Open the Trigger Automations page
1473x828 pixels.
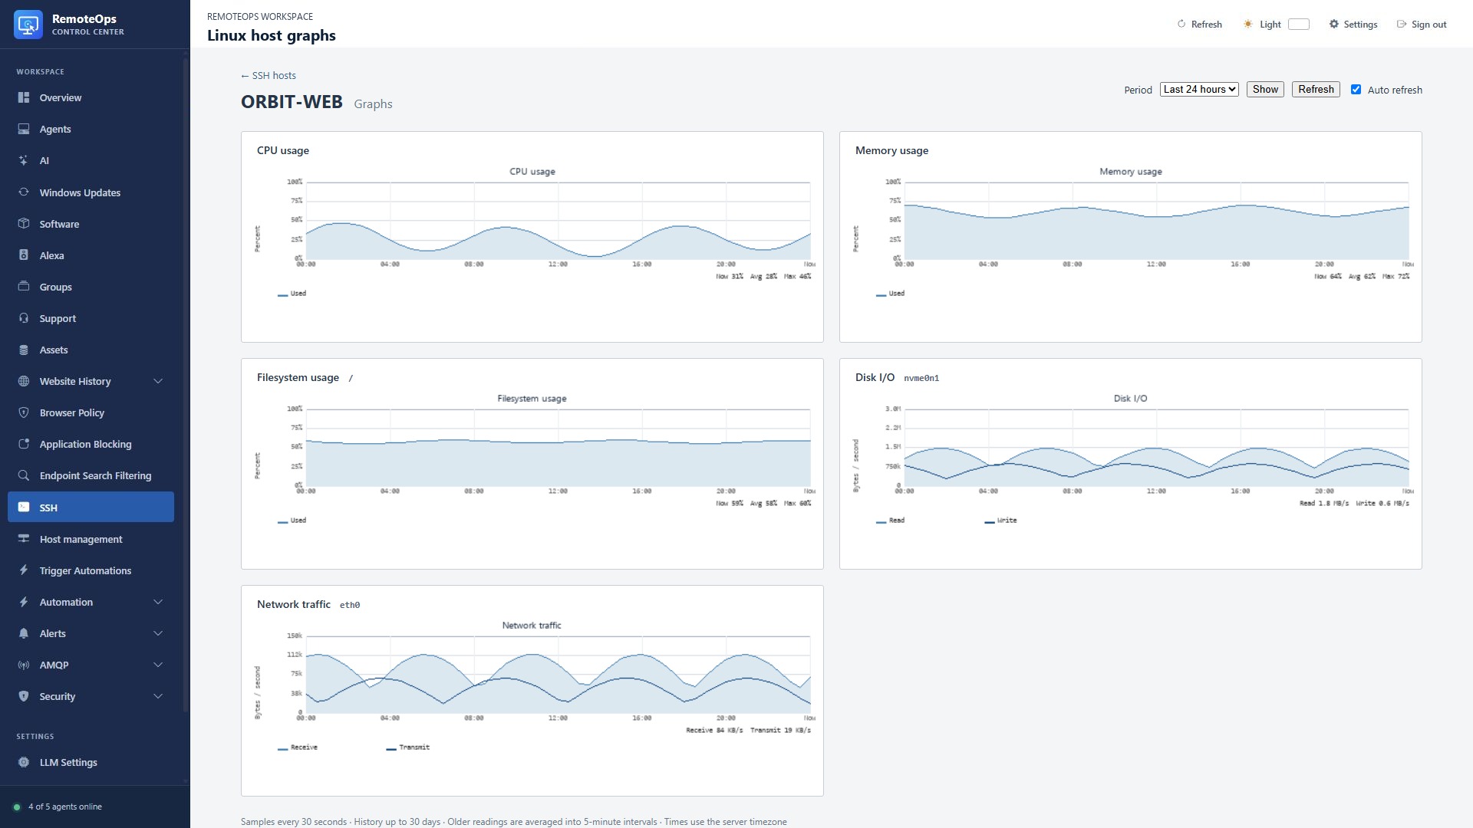click(91, 570)
